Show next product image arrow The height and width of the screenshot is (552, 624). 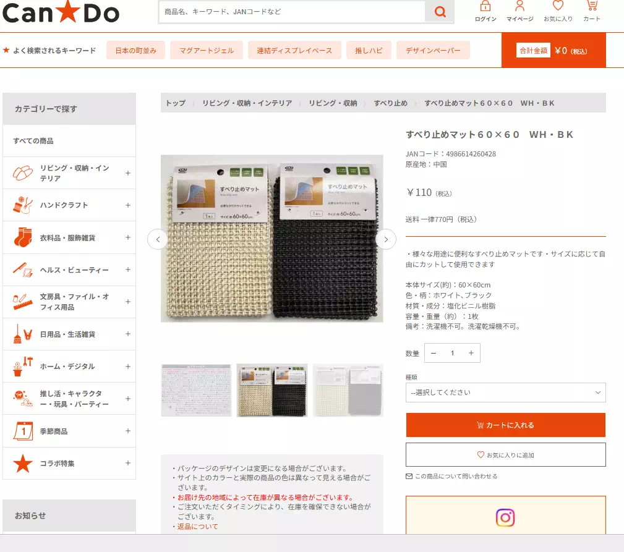pyautogui.click(x=386, y=239)
